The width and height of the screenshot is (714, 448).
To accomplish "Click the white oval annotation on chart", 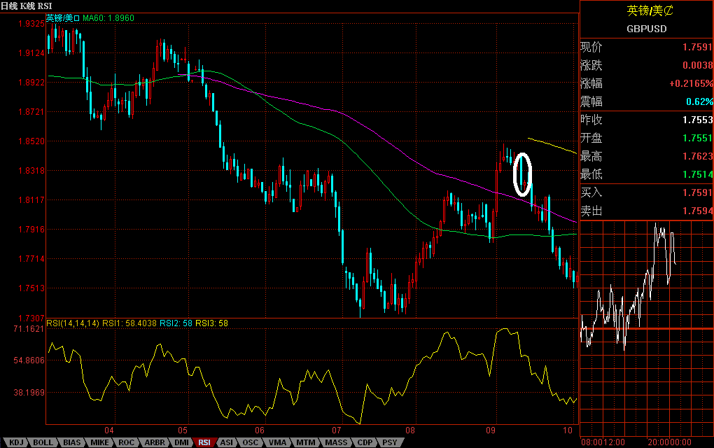I will click(x=522, y=174).
